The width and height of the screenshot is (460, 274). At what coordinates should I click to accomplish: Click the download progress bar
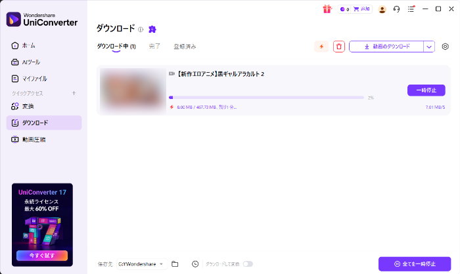coord(266,98)
